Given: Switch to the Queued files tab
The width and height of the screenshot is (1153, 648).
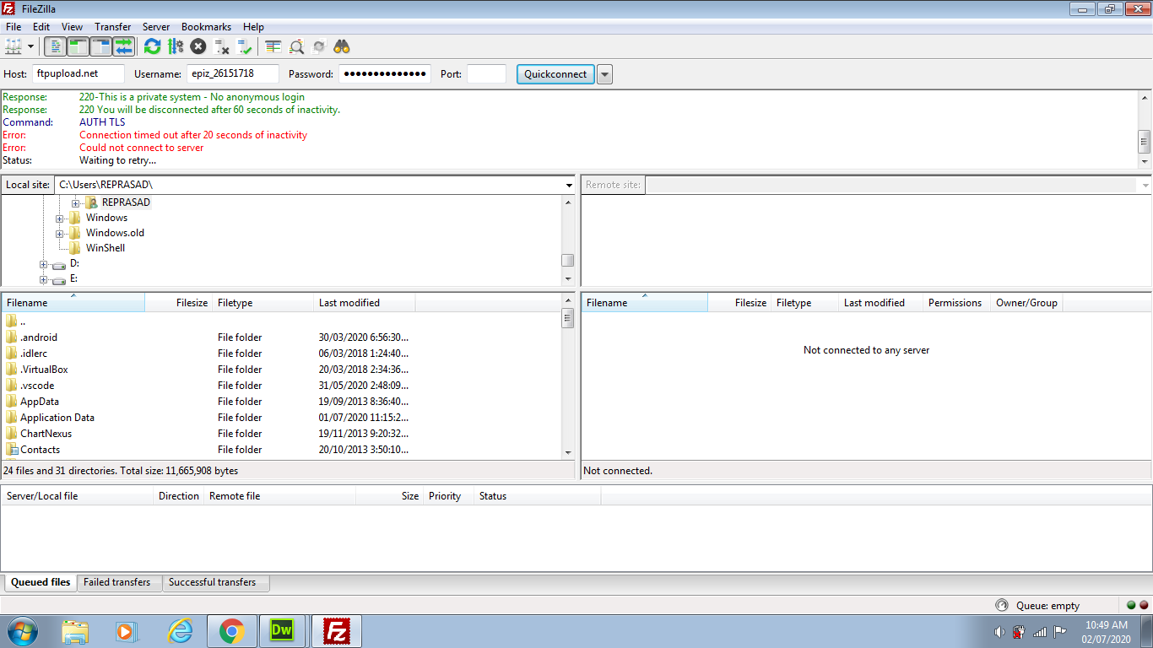Looking at the screenshot, I should 41,582.
